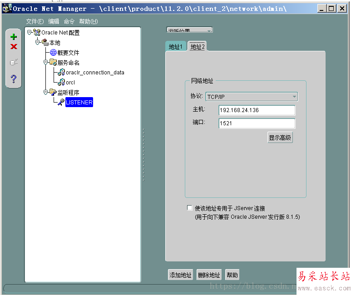Image resolution: width=351 pixels, height=295 pixels.
Task: Click the 删除地址 button
Action: click(x=209, y=275)
